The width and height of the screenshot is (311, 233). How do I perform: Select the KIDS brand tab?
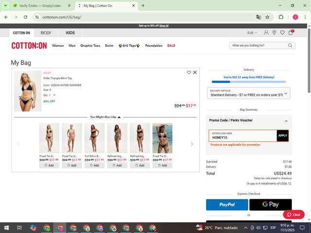[x=70, y=33]
